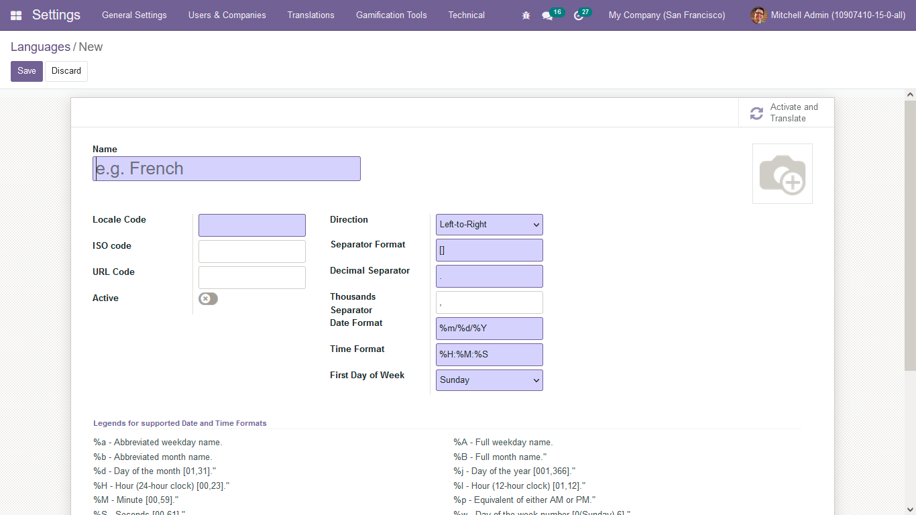Upload a flag image via the camera icon
916x515 pixels.
click(x=782, y=173)
